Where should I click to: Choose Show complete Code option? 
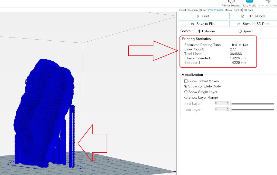(186, 86)
